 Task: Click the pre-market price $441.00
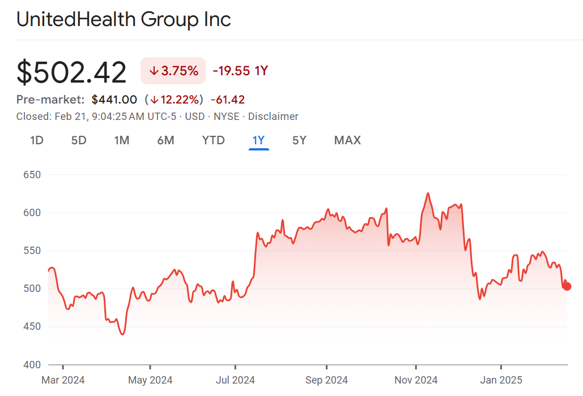pyautogui.click(x=114, y=100)
